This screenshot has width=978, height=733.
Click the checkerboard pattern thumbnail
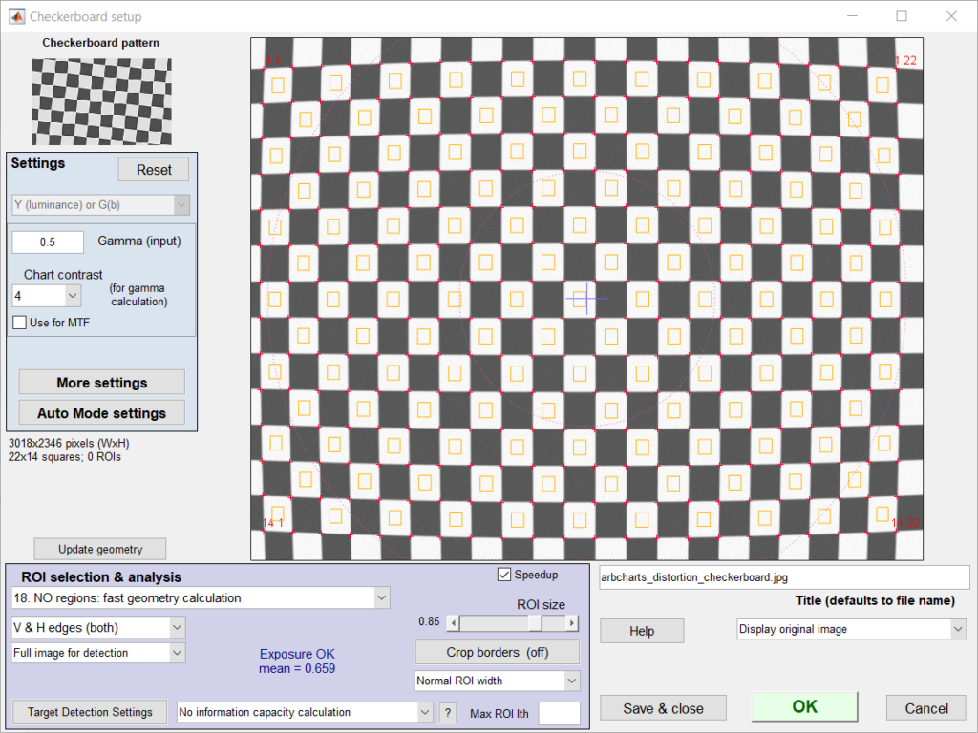coord(101,101)
